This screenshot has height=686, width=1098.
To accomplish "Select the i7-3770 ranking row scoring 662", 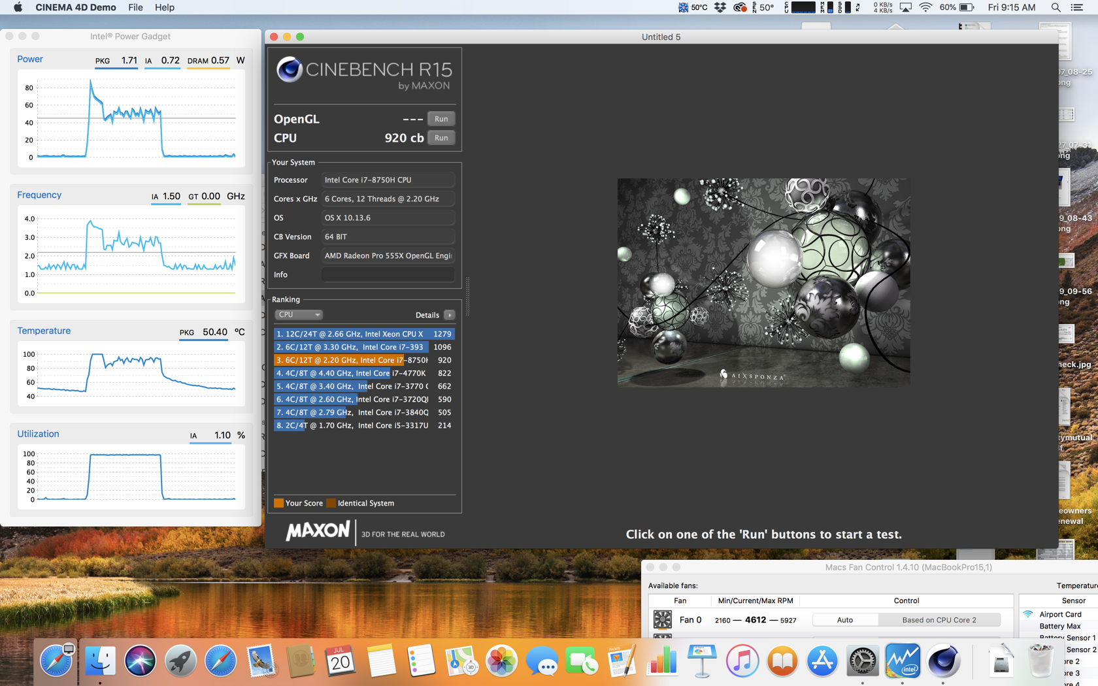I will pyautogui.click(x=363, y=386).
